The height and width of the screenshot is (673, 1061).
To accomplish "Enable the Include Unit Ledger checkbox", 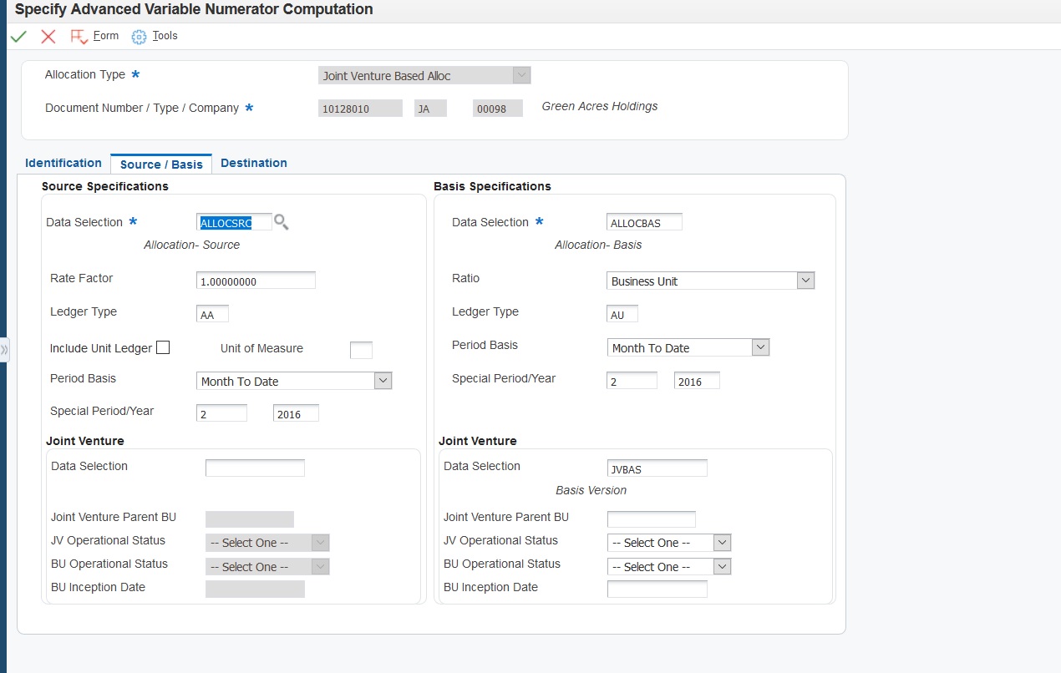I will click(163, 348).
